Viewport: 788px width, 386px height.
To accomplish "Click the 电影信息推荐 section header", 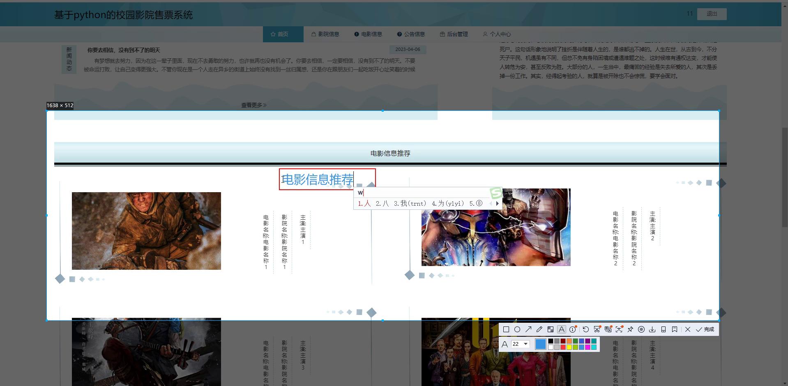I will (x=390, y=153).
